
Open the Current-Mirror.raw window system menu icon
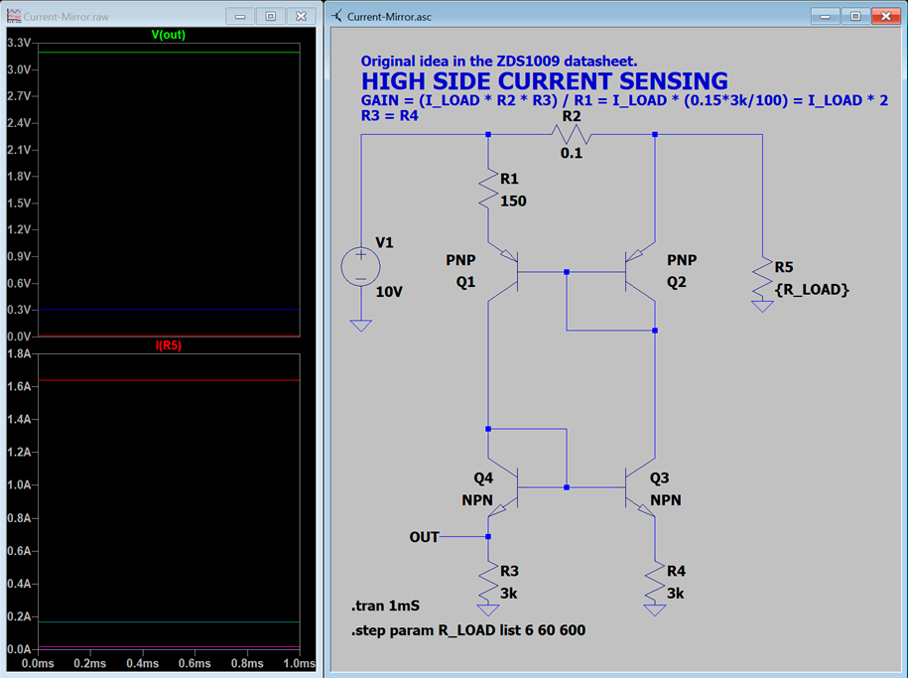[x=15, y=17]
